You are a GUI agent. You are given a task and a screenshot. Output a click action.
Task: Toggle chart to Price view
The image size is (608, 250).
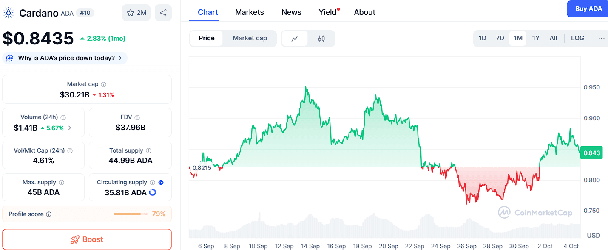pyautogui.click(x=207, y=38)
